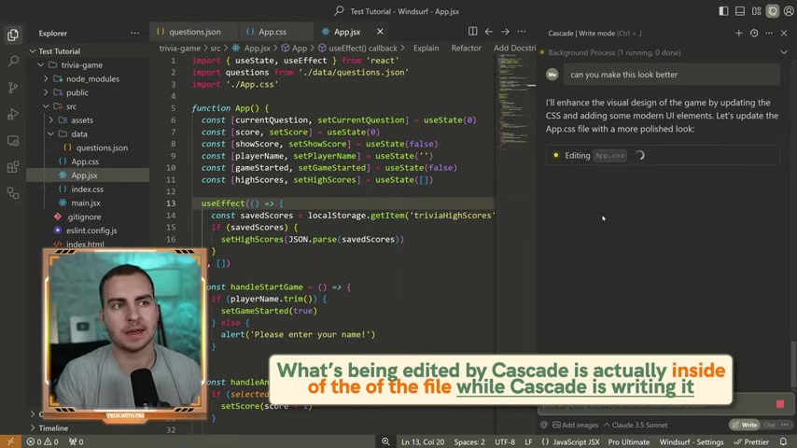
Task: Switch Cascade to Chat mode
Action: [770, 425]
